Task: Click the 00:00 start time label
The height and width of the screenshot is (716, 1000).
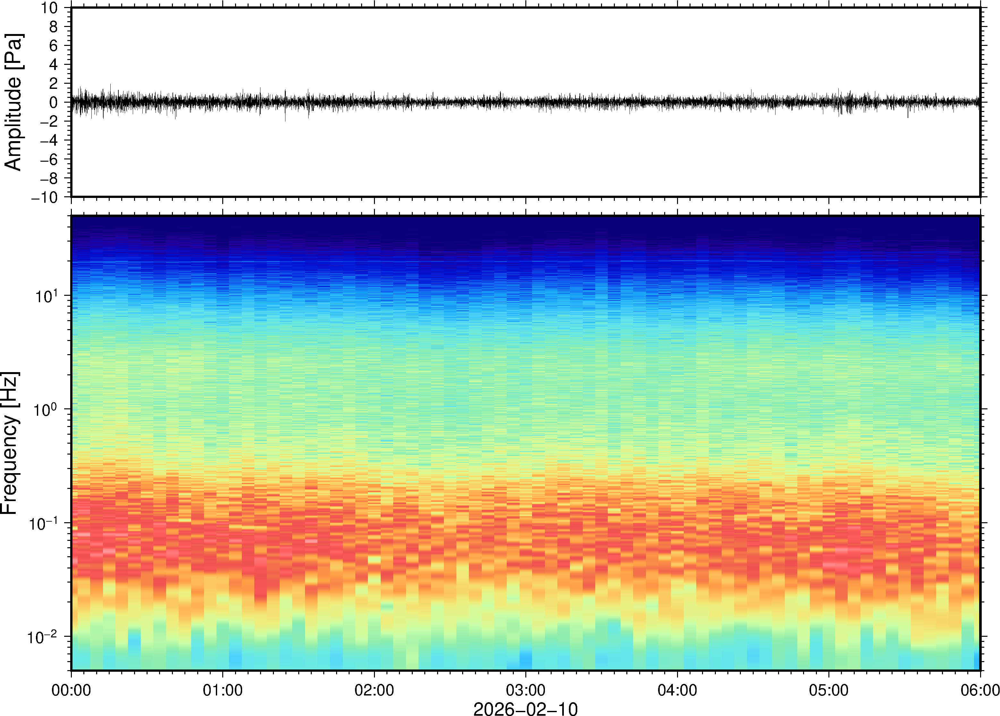Action: (x=72, y=690)
